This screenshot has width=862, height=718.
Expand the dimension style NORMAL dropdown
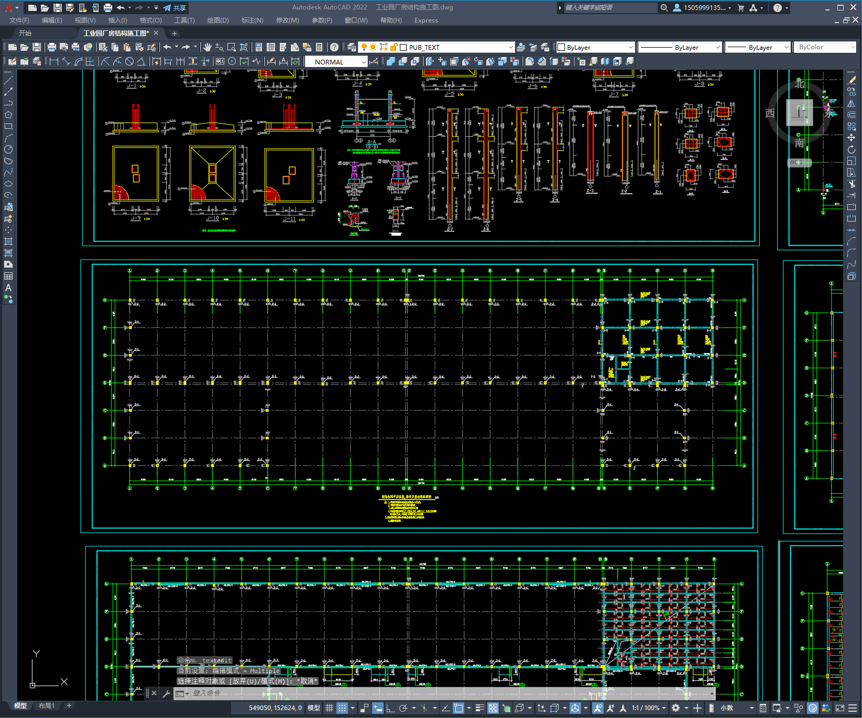(x=364, y=62)
